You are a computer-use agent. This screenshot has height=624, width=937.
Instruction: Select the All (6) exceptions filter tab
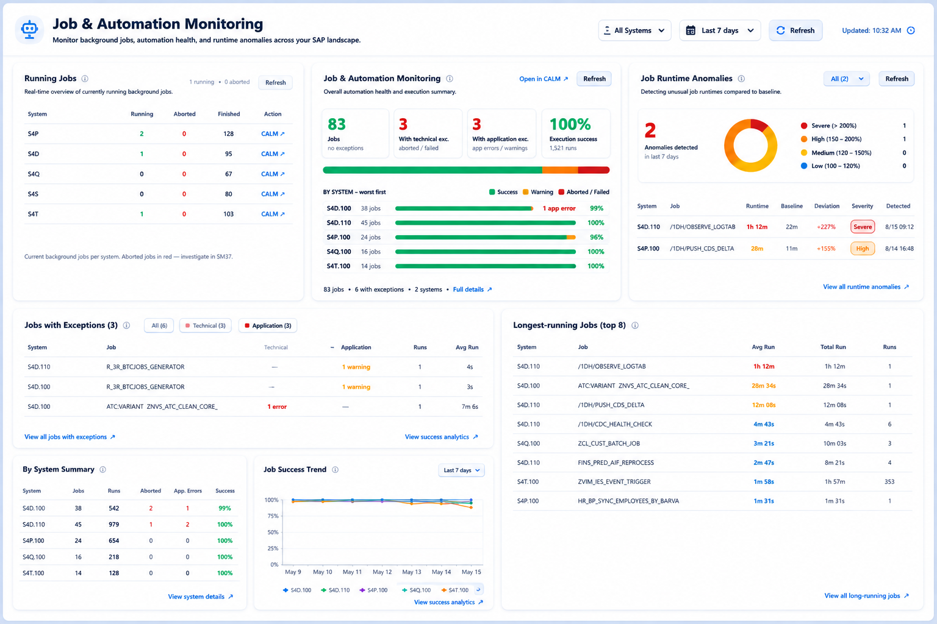click(x=159, y=326)
